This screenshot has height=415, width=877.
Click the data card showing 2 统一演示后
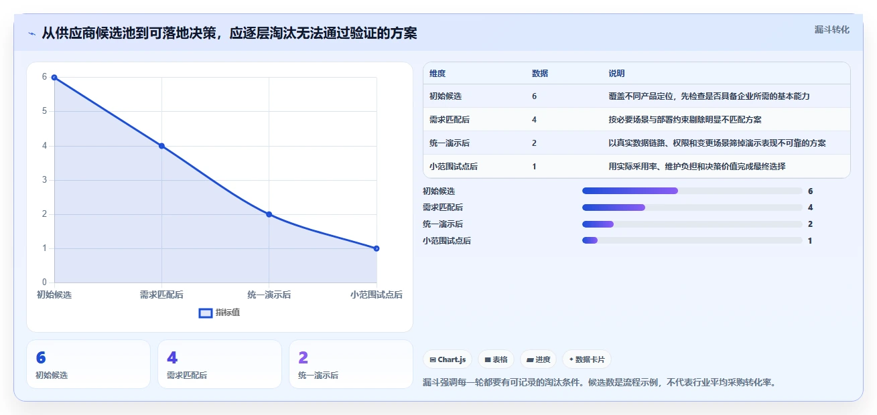351,364
